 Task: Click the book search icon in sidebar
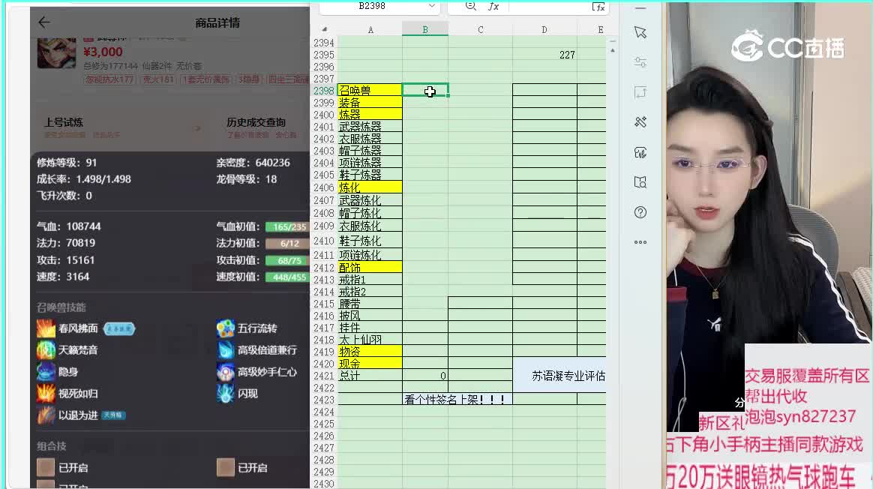pyautogui.click(x=640, y=182)
